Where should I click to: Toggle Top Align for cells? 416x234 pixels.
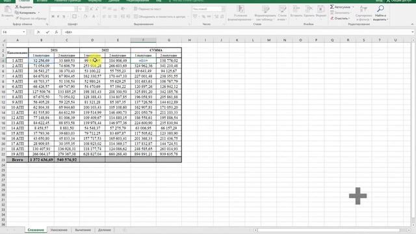(x=104, y=8)
